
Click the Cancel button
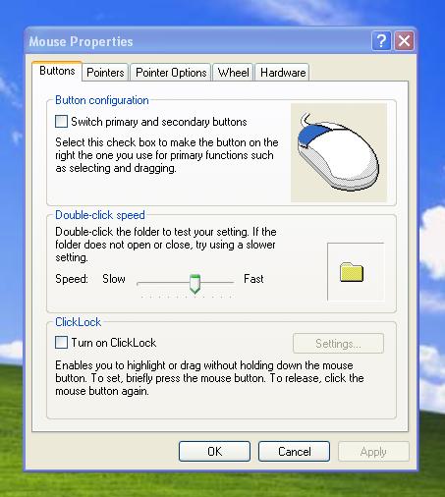click(294, 452)
